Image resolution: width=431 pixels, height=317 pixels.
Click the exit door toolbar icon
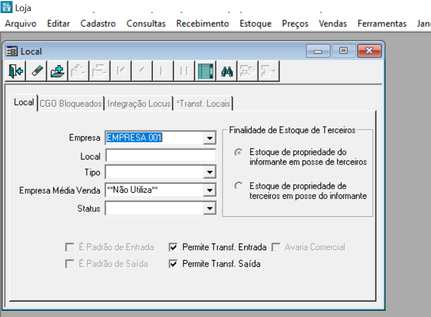16,71
